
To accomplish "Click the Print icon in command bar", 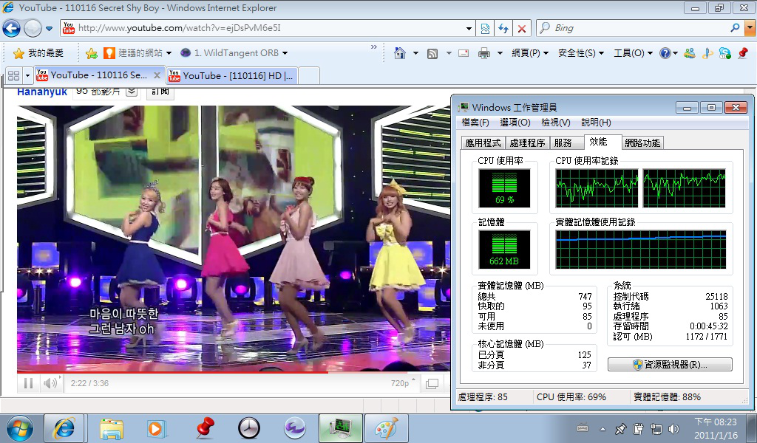I will click(x=483, y=53).
